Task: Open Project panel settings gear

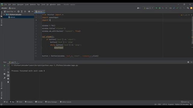Action: pyautogui.click(x=29, y=11)
